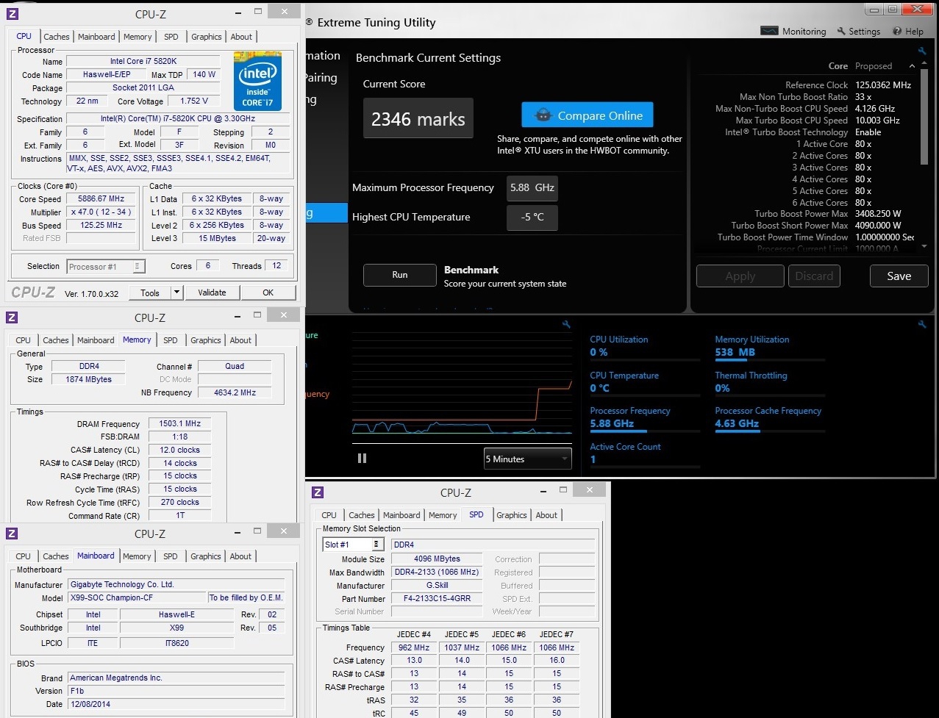Open Help in Extreme Tuning Utility
Screen dimensions: 939x718
(908, 32)
